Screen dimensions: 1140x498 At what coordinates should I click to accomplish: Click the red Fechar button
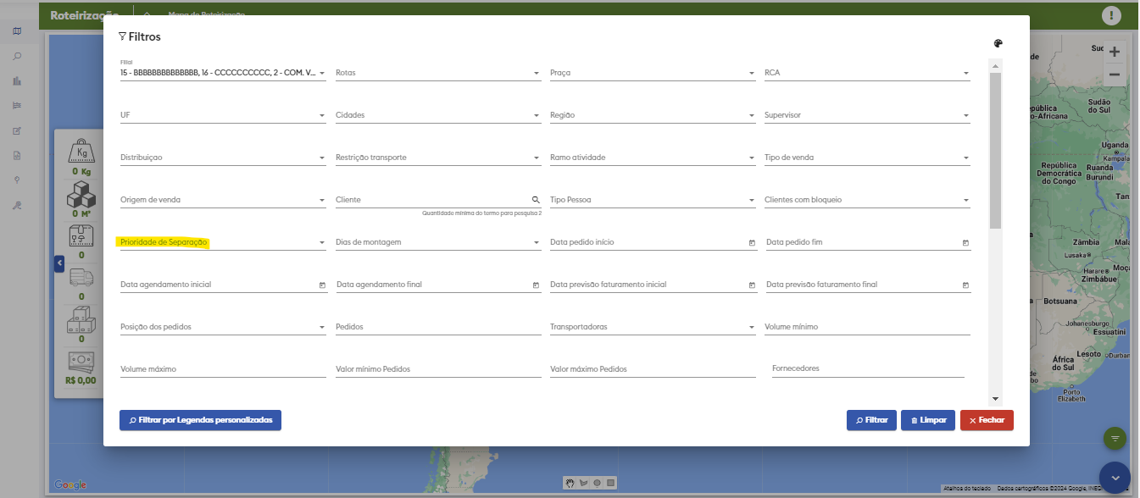987,420
